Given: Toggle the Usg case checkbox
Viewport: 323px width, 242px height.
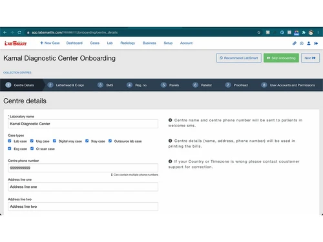Looking at the screenshot, I should (x=32, y=141).
